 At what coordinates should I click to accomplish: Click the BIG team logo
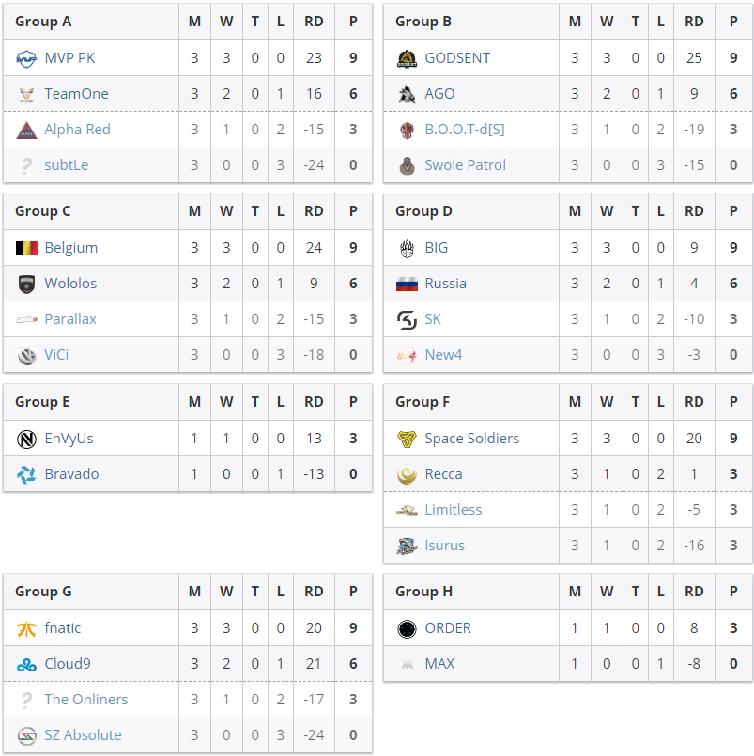pos(407,248)
